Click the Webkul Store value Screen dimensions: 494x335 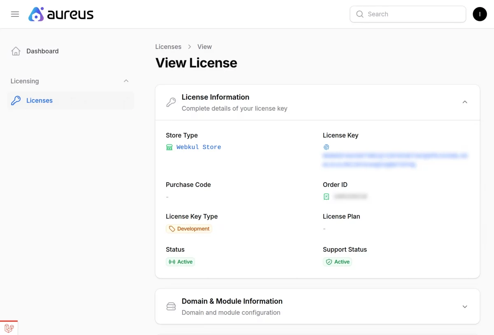(198, 147)
